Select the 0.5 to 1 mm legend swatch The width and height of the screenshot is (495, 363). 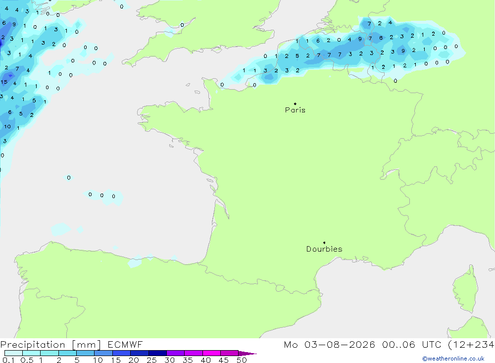(31, 353)
